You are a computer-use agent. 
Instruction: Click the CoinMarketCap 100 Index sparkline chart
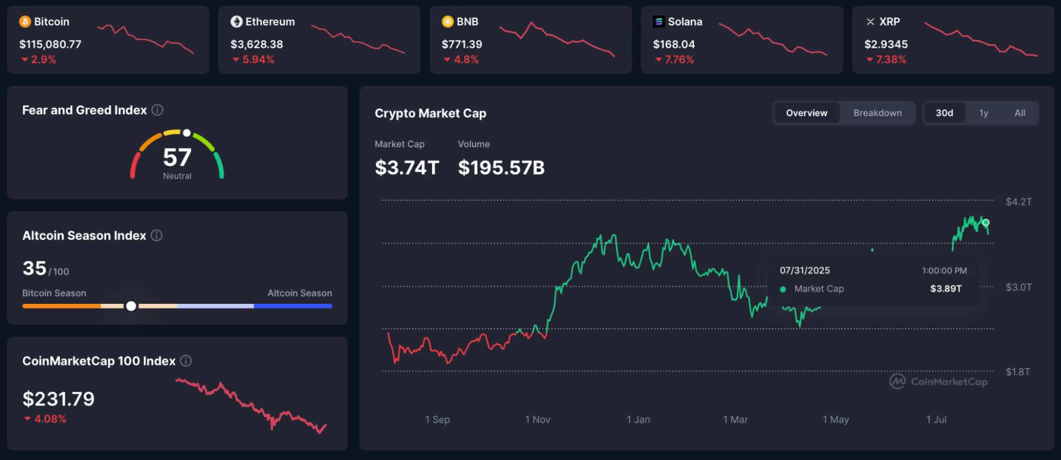coord(251,405)
